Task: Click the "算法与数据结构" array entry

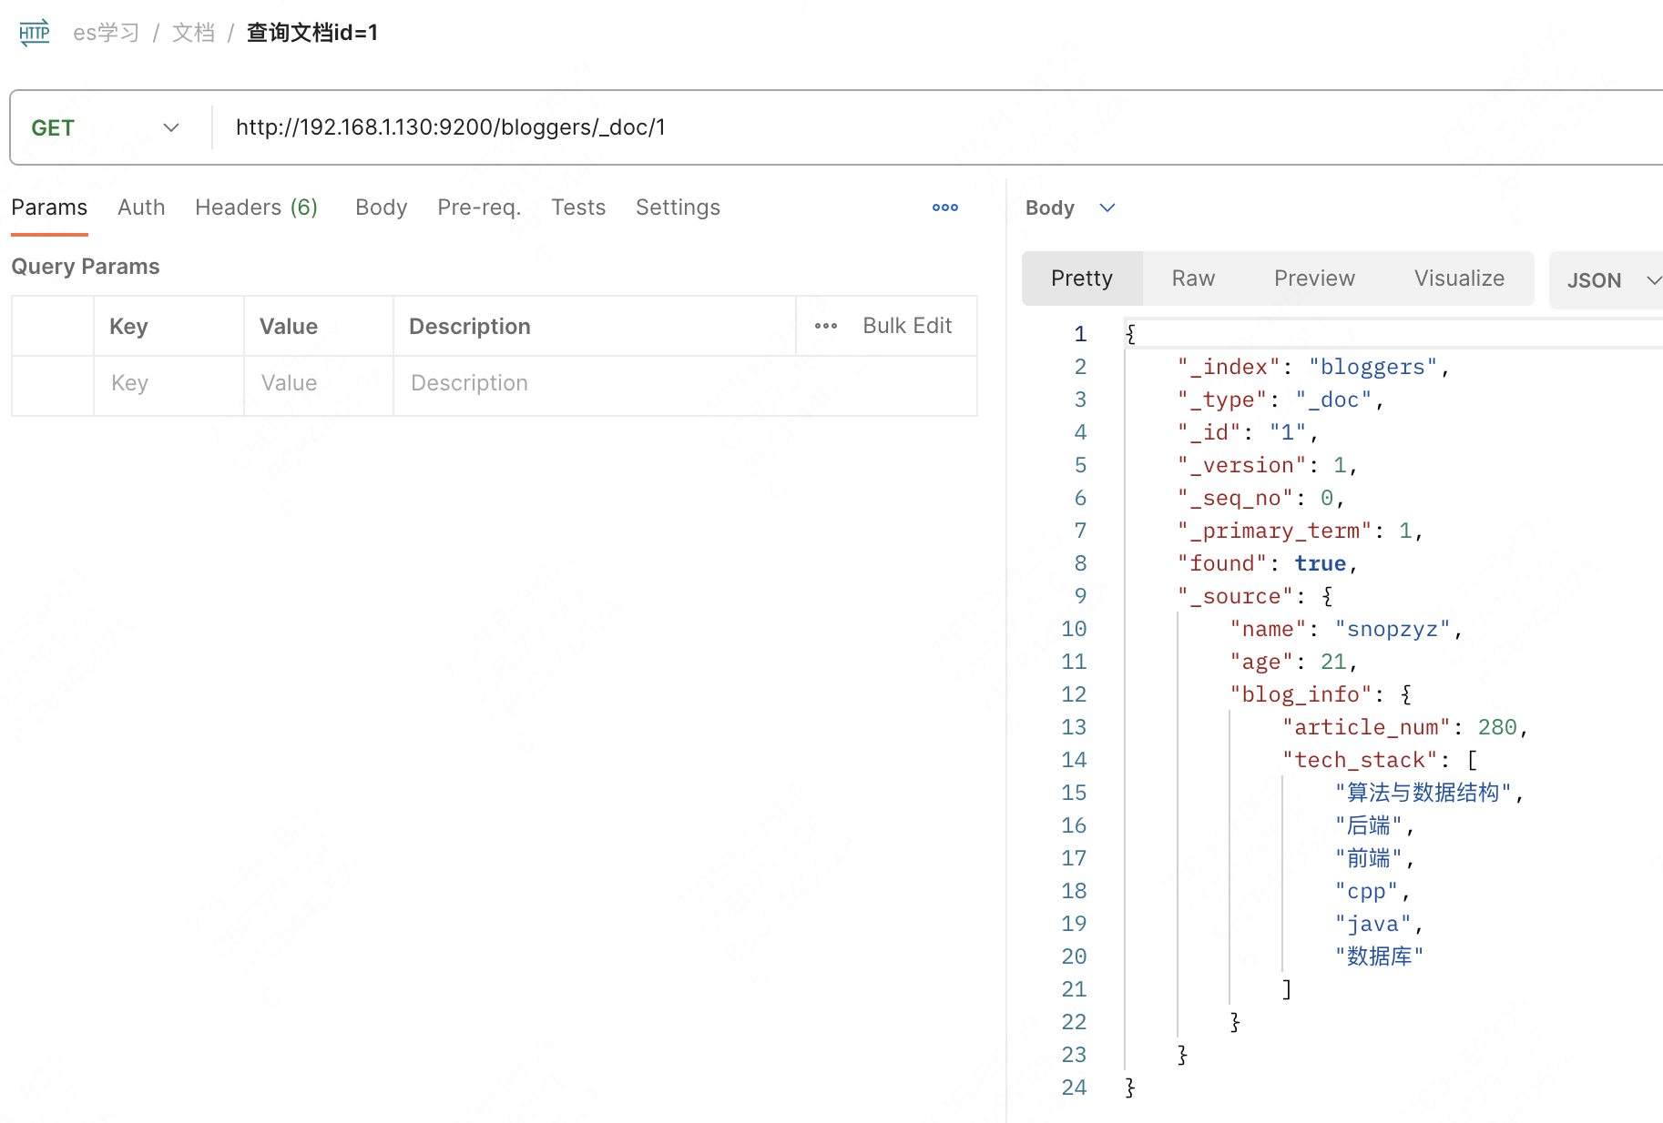Action: 1423,793
